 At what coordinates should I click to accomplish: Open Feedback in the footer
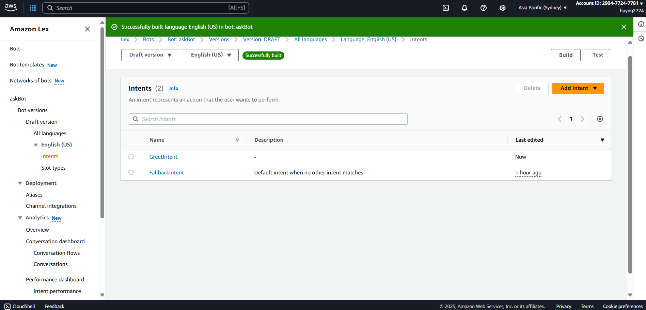(54, 306)
